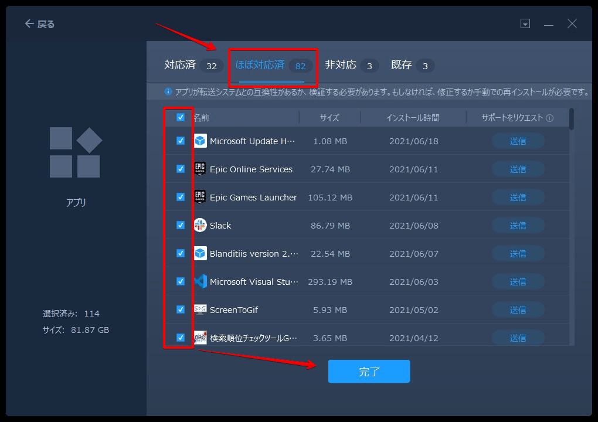
Task: Click the Epic Online Services icon
Action: (x=201, y=169)
